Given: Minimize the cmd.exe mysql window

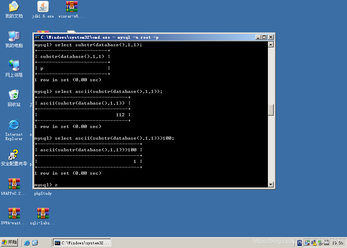Looking at the screenshot, I should pyautogui.click(x=258, y=37).
